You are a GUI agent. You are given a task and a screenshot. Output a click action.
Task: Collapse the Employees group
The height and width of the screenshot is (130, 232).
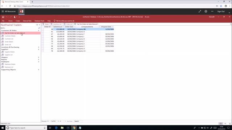pyautogui.click(x=39, y=62)
